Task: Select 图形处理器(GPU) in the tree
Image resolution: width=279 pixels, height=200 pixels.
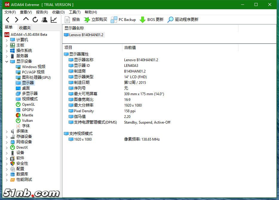Action: 36,78
